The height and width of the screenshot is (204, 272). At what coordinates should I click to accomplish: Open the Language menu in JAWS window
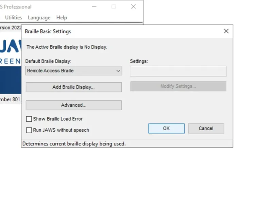(x=39, y=18)
